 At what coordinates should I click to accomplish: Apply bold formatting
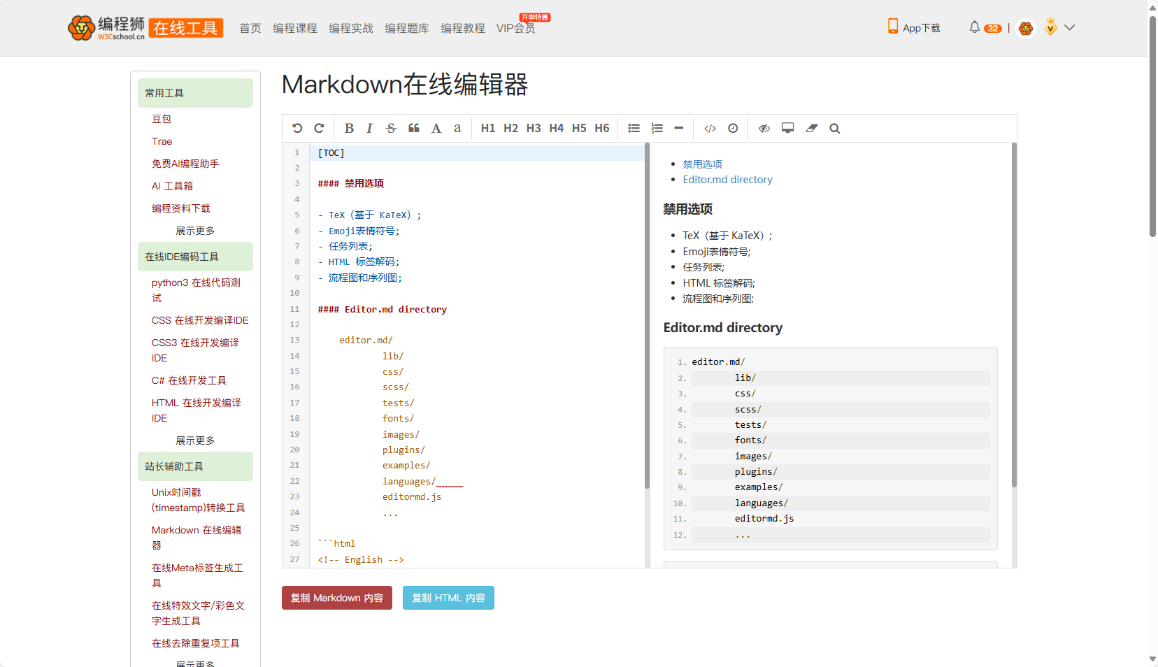[x=349, y=128]
